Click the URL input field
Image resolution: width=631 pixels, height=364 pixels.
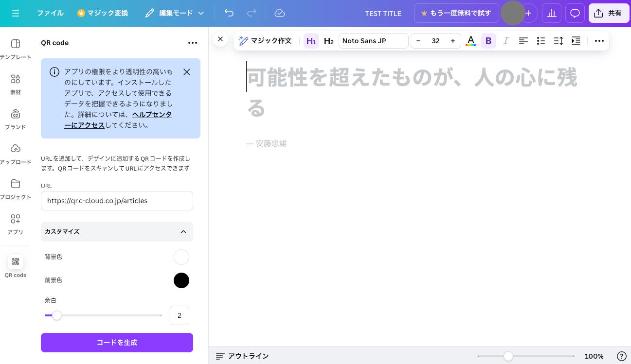click(x=117, y=201)
